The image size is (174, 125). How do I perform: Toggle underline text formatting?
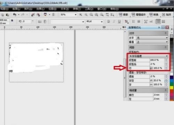coord(119,22)
